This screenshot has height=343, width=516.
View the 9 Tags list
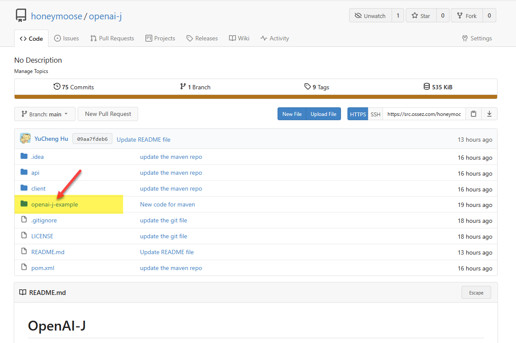click(x=317, y=87)
